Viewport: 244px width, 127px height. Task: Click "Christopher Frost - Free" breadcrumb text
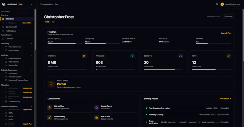pos(49,4)
